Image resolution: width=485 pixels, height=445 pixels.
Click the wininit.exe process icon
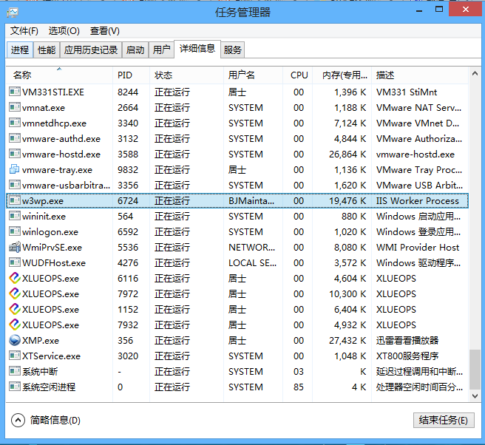(x=15, y=216)
